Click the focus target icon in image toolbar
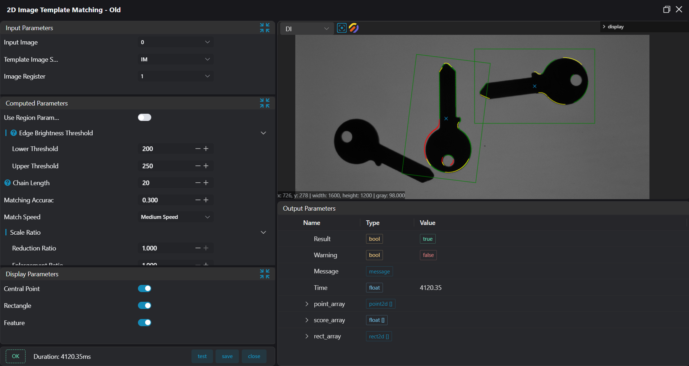 pos(342,28)
